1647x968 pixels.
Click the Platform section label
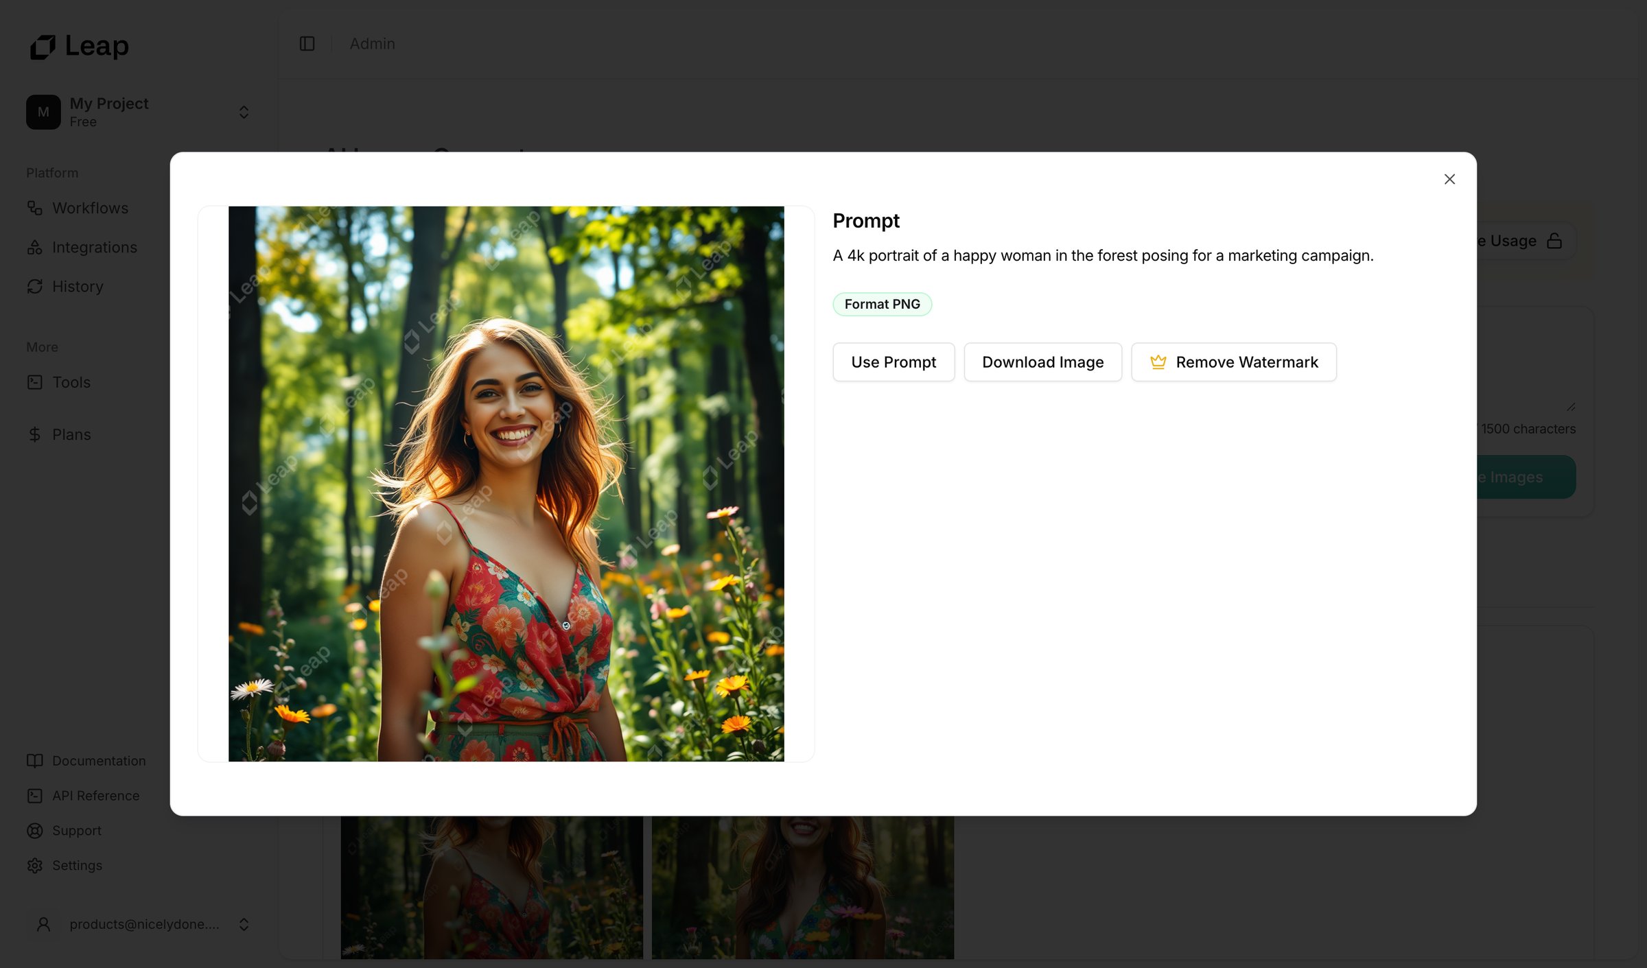52,173
